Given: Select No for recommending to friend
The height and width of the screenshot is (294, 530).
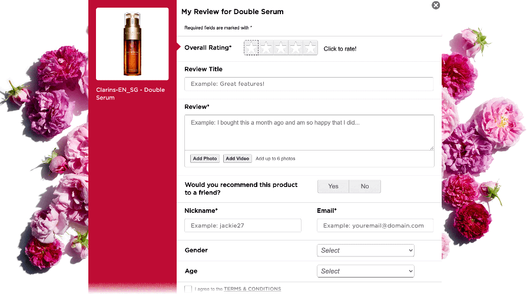Looking at the screenshot, I should click(x=365, y=186).
